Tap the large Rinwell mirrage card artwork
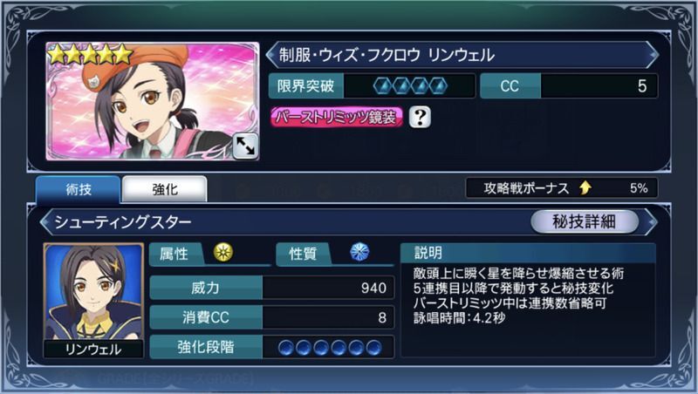Image resolution: width=698 pixels, height=394 pixels. pyautogui.click(x=153, y=101)
